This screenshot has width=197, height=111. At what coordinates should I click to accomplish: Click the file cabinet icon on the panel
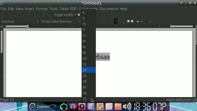(x=109, y=106)
